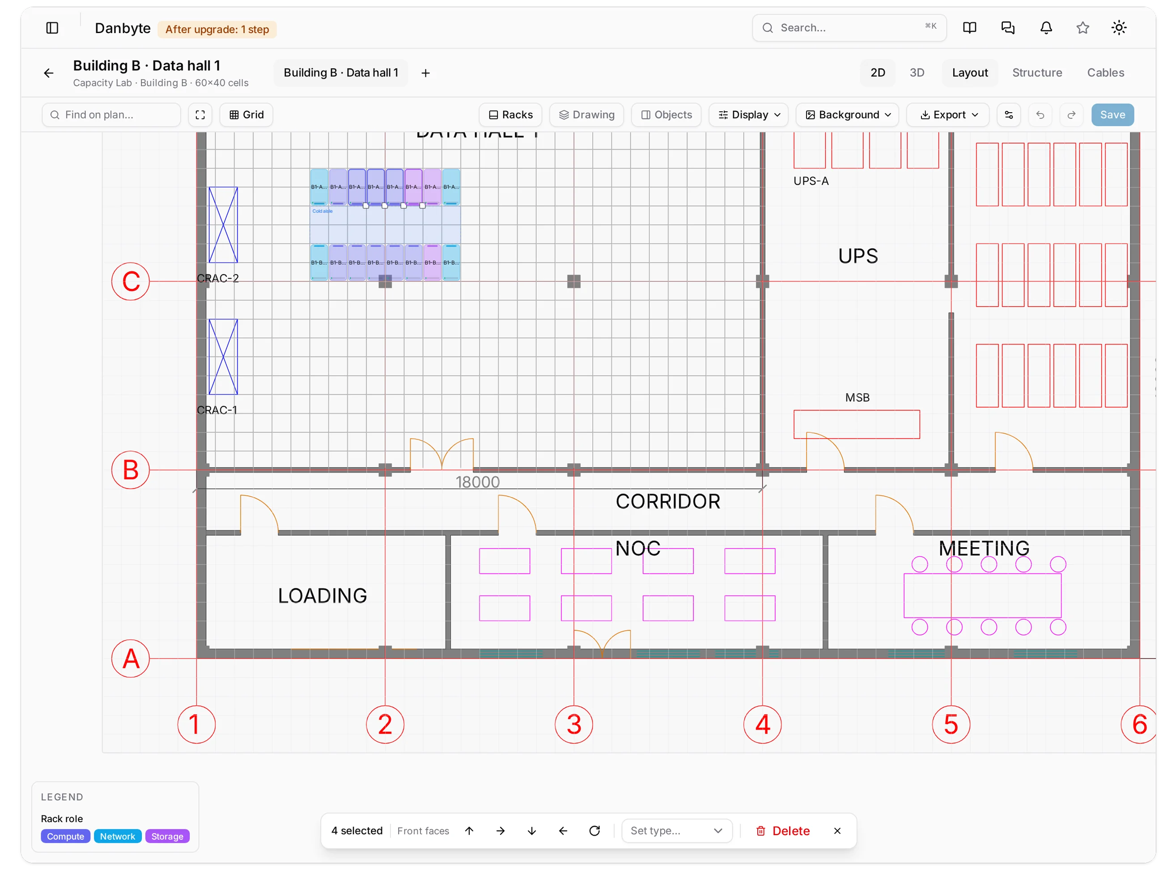The height and width of the screenshot is (870, 1163).
Task: Toggle the Grid overlay
Action: (246, 114)
